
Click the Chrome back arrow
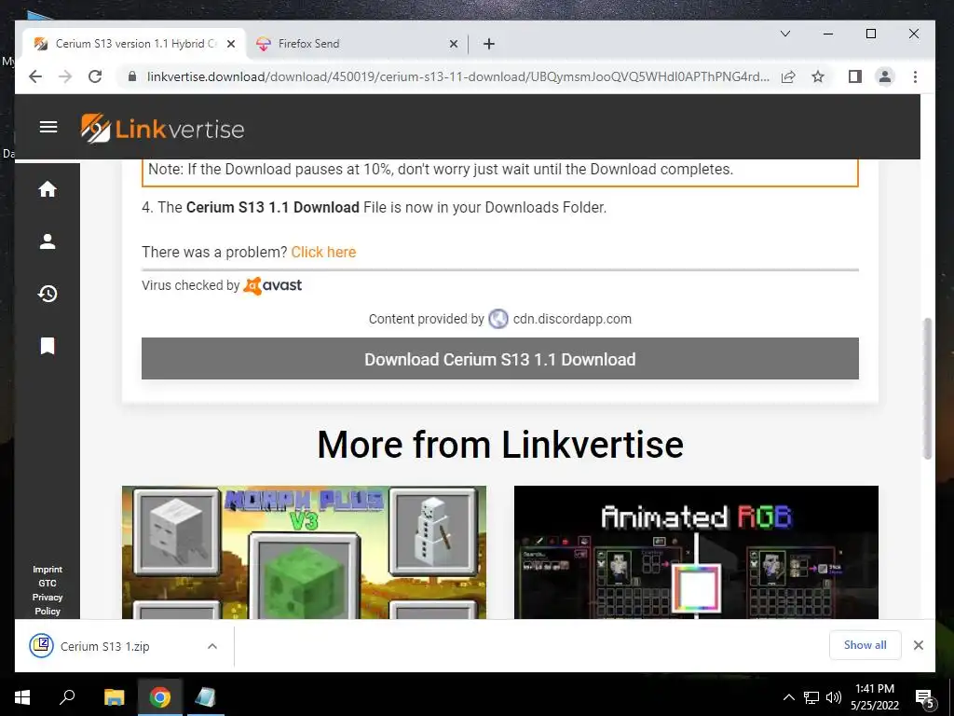tap(35, 76)
